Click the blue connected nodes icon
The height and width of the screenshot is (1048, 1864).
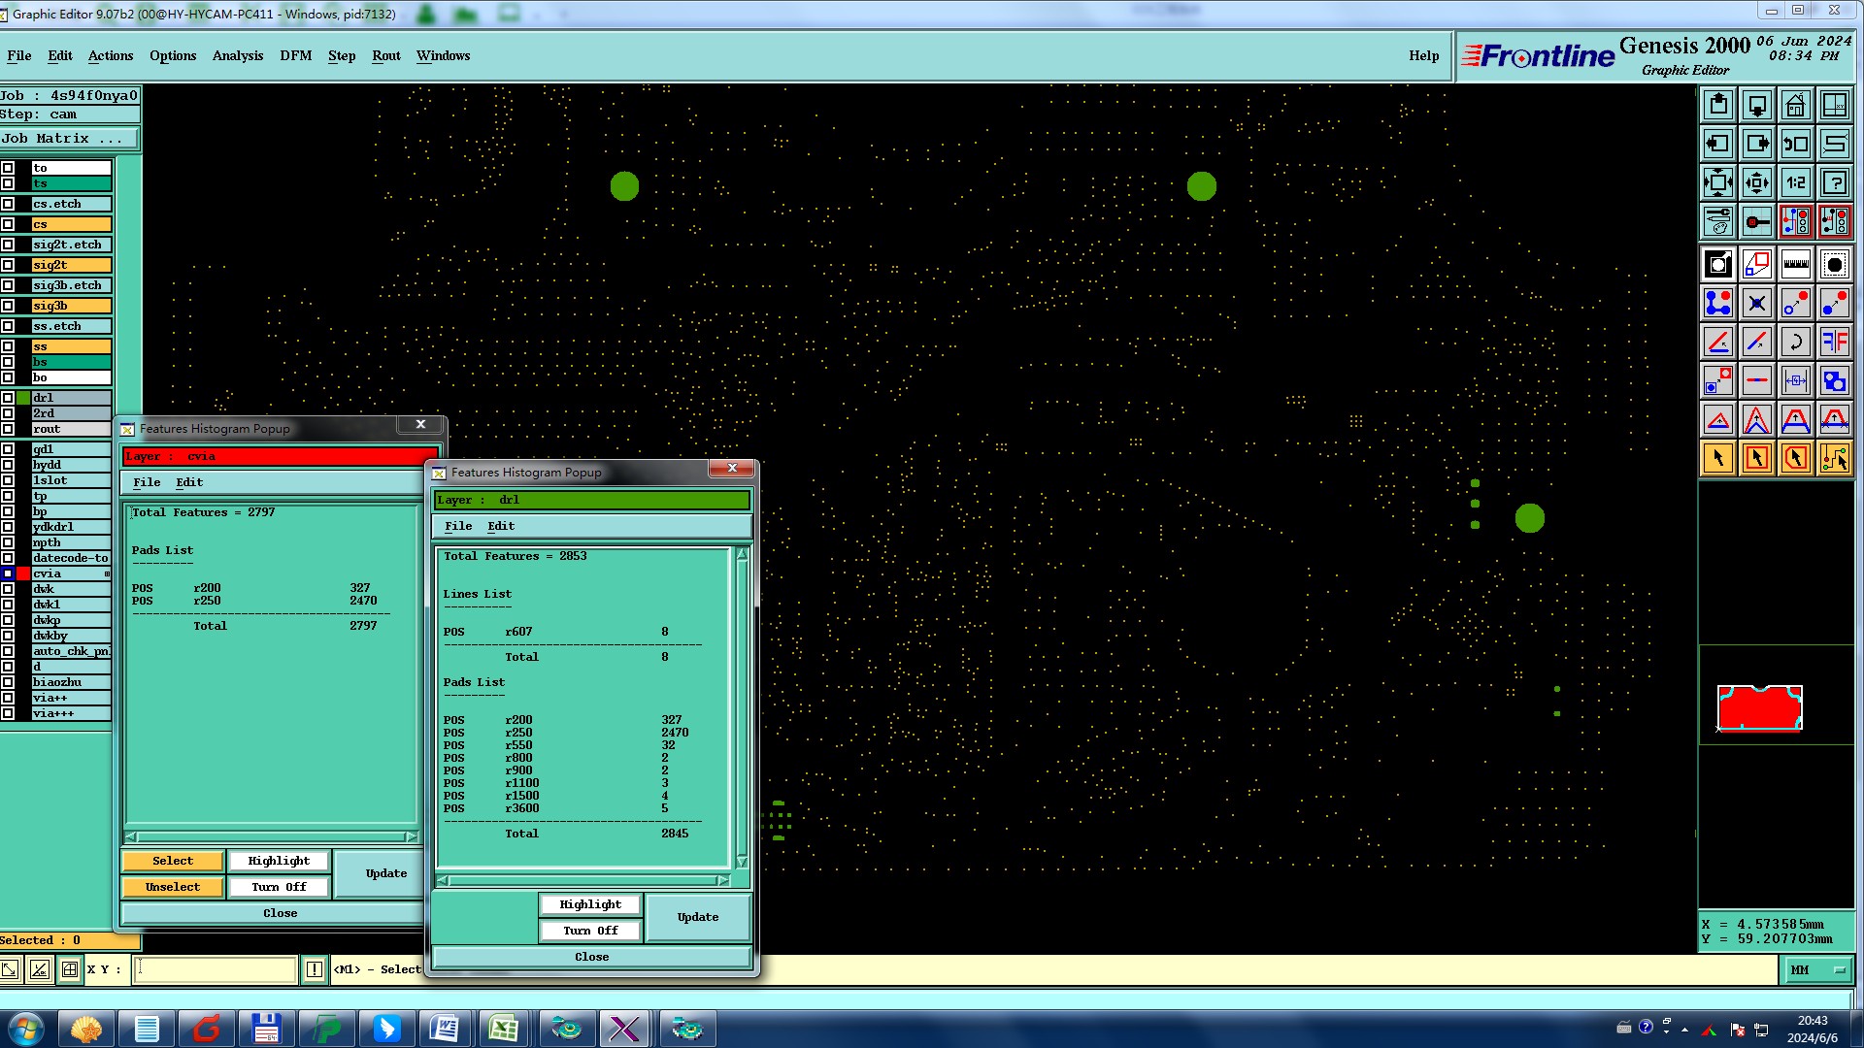1718,303
